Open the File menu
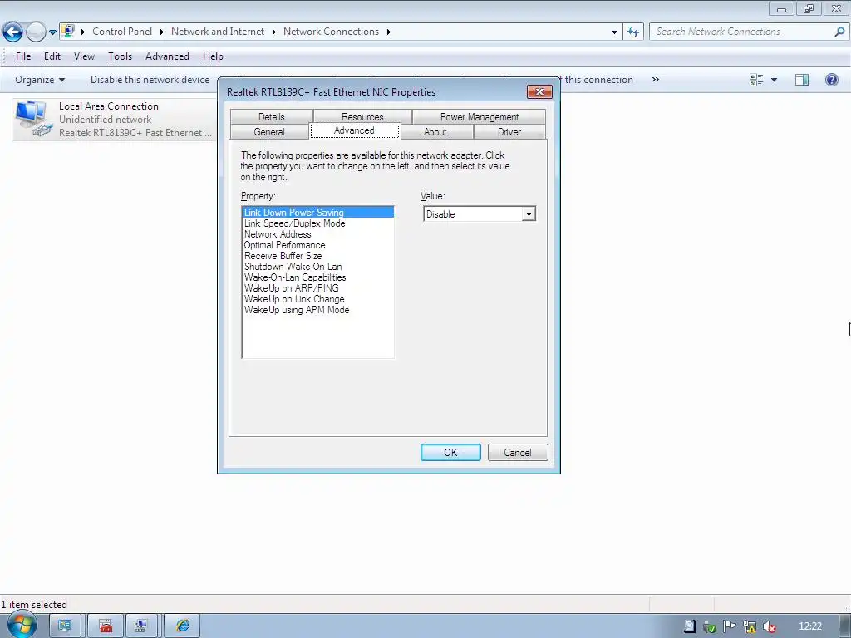 (23, 56)
